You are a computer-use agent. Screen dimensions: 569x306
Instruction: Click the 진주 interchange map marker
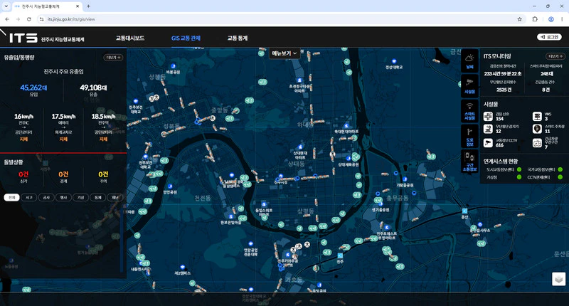(x=340, y=255)
